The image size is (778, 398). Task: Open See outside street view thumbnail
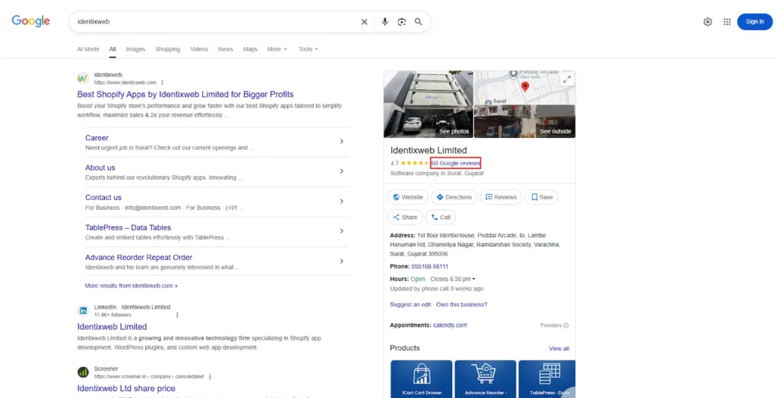[x=525, y=121]
